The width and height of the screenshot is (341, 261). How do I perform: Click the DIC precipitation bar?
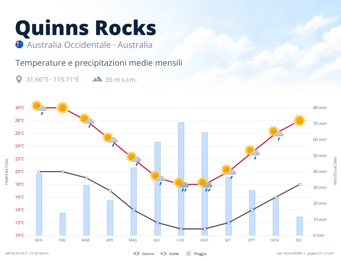300,226
